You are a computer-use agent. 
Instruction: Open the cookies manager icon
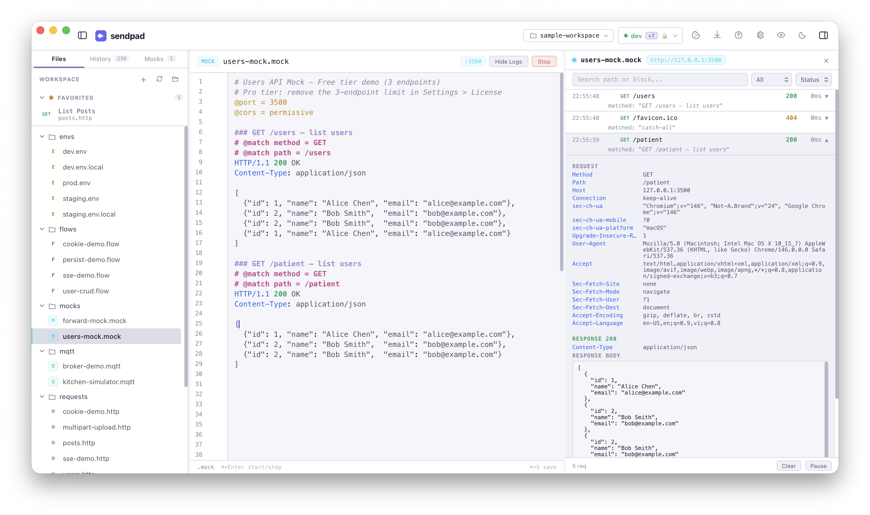point(695,35)
